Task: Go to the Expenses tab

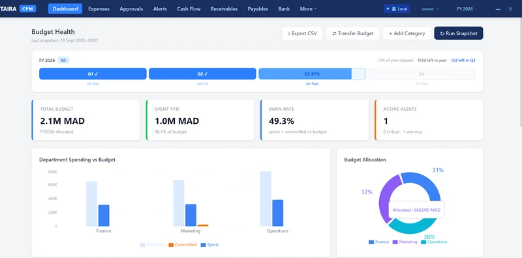Action: coord(99,8)
